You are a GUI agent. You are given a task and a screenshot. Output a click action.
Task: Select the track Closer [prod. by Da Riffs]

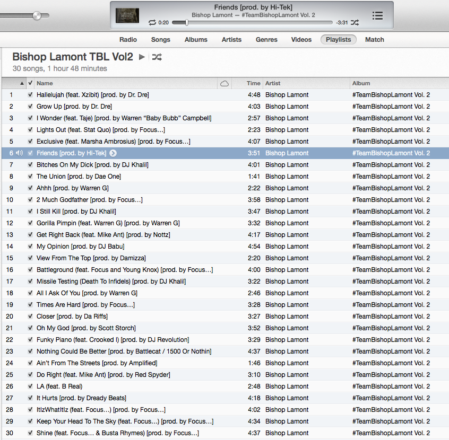click(x=72, y=316)
